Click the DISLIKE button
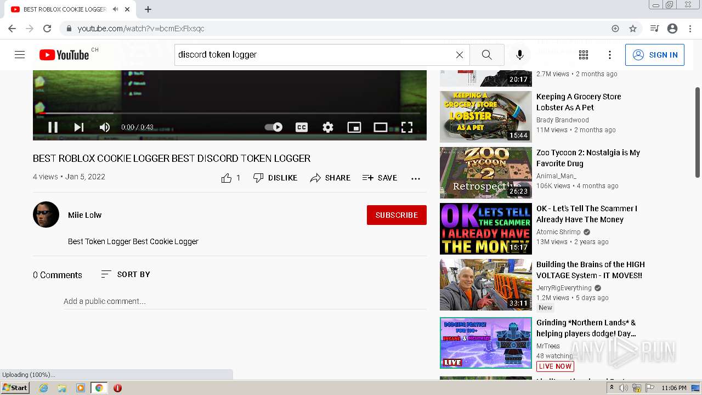Image resolution: width=702 pixels, height=395 pixels. coord(275,178)
